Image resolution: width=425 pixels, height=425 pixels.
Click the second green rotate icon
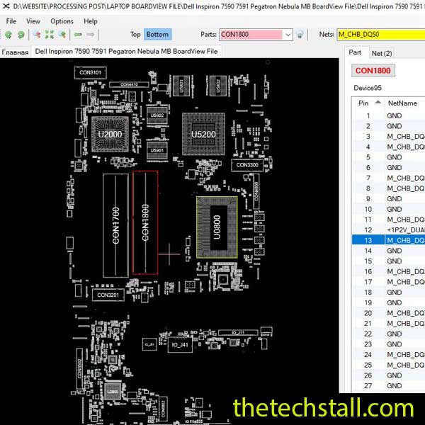(x=20, y=34)
